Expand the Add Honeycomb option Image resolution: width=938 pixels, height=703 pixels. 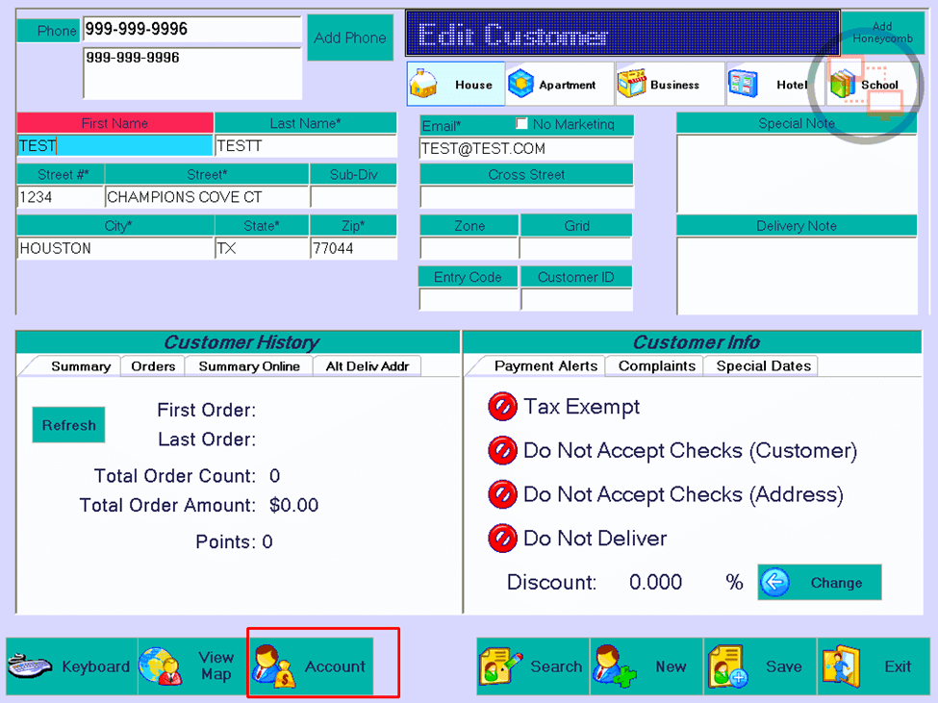[883, 31]
